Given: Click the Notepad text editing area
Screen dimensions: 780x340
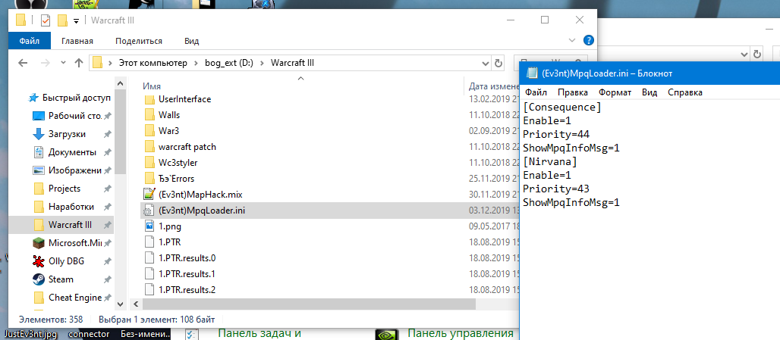Looking at the screenshot, I should tap(649, 221).
